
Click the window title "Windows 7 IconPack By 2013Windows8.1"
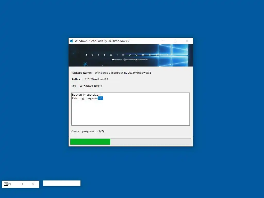[x=103, y=41]
